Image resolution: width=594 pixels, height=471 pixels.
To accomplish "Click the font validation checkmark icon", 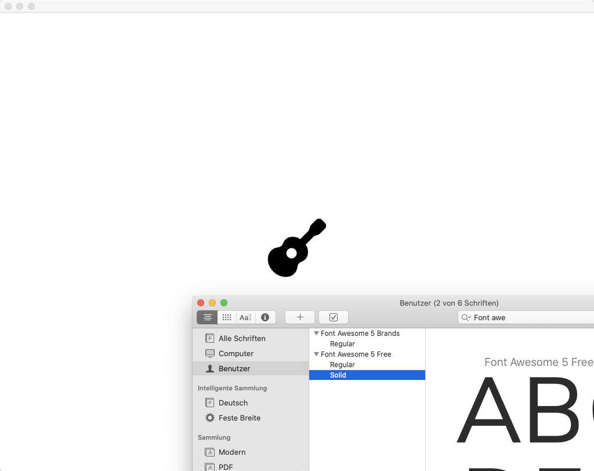I will tap(333, 317).
